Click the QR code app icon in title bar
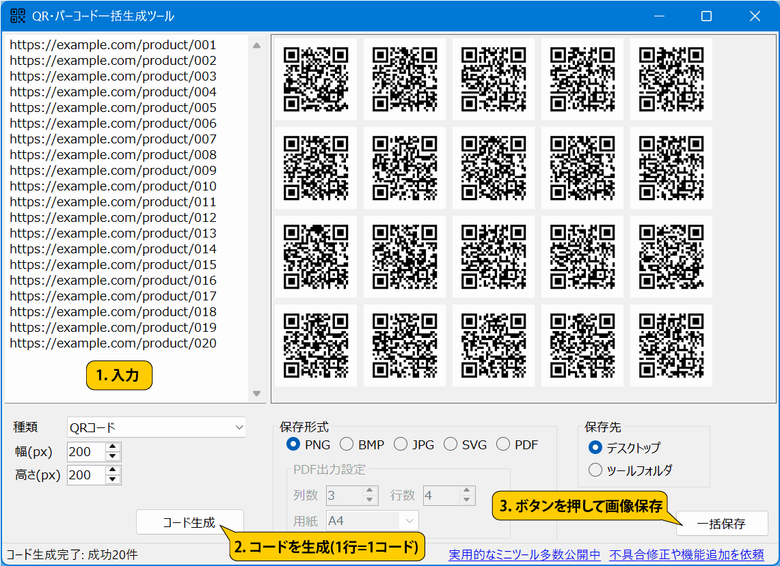 (x=16, y=15)
